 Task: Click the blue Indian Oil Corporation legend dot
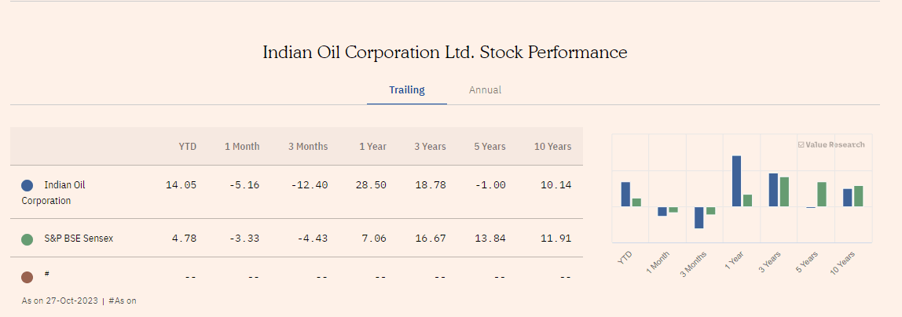pyautogui.click(x=27, y=185)
